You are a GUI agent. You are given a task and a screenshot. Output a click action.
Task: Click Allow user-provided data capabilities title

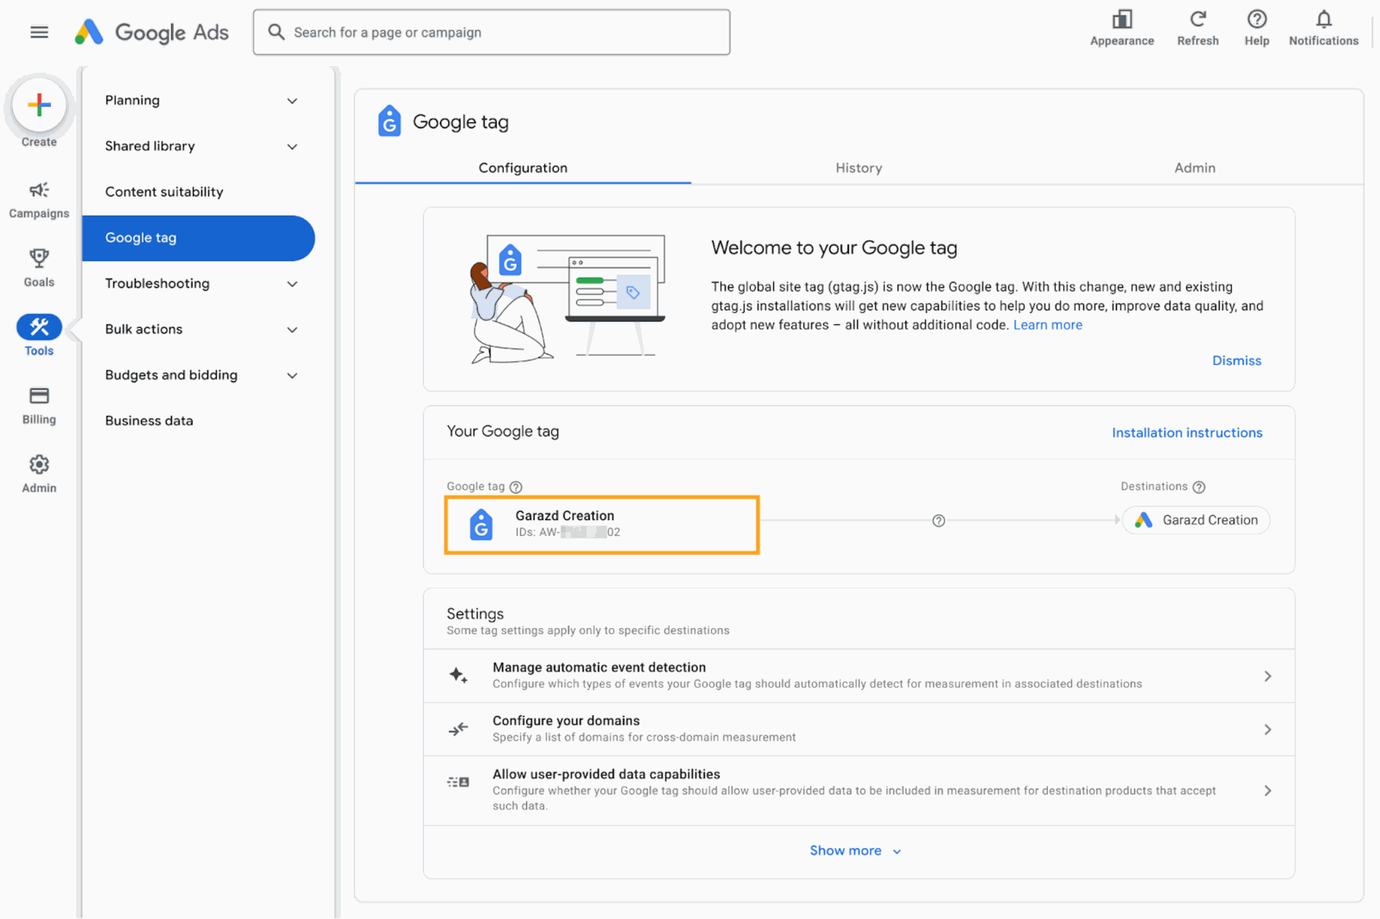point(606,774)
